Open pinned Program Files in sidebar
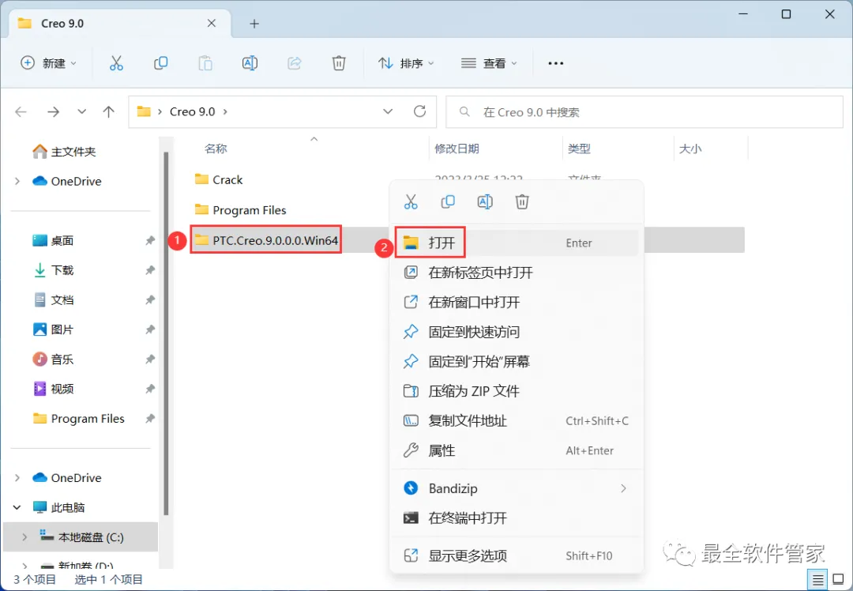The width and height of the screenshot is (853, 591). 79,419
